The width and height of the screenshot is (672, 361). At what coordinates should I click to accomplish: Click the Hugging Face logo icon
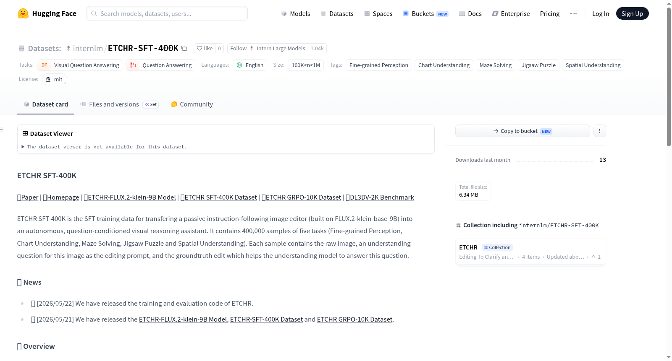tap(23, 13)
